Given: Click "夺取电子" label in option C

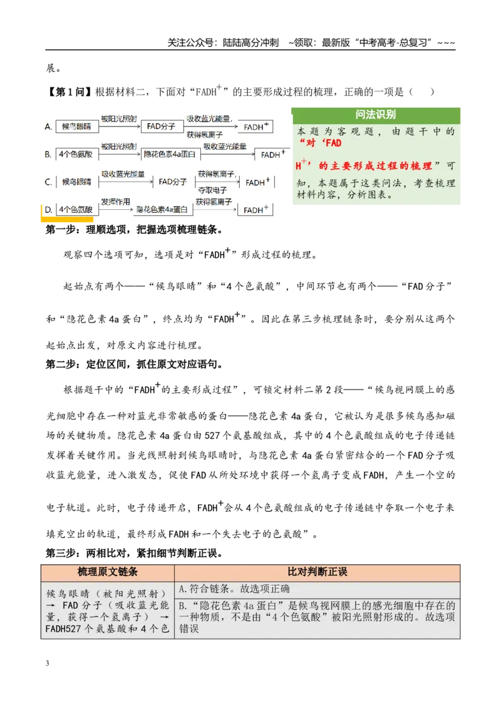Looking at the screenshot, I should pos(212,190).
